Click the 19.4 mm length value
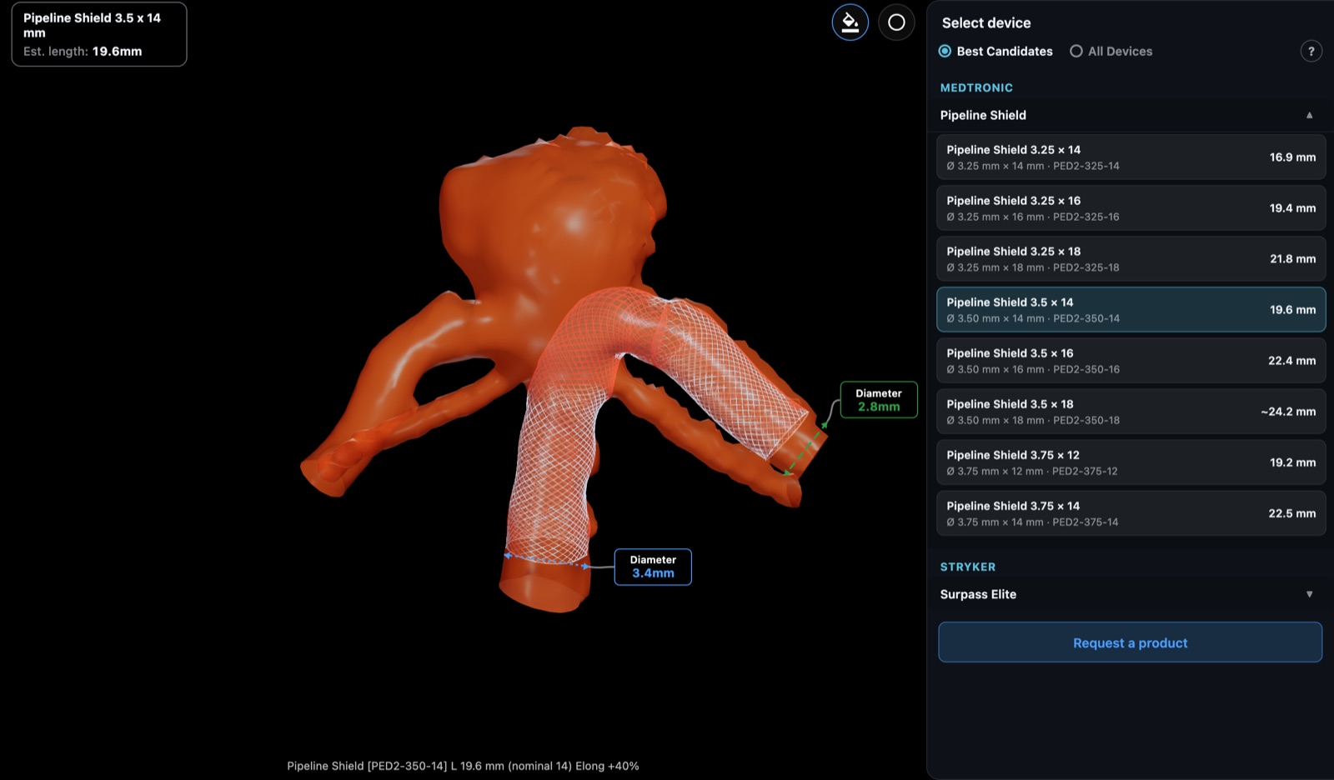Screen dimensions: 1334x780 (x=1292, y=208)
